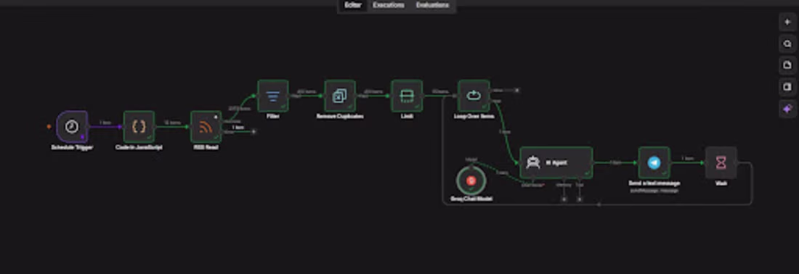The height and width of the screenshot is (274, 799).
Task: Open the Schedule Trigger node
Action: 72,127
